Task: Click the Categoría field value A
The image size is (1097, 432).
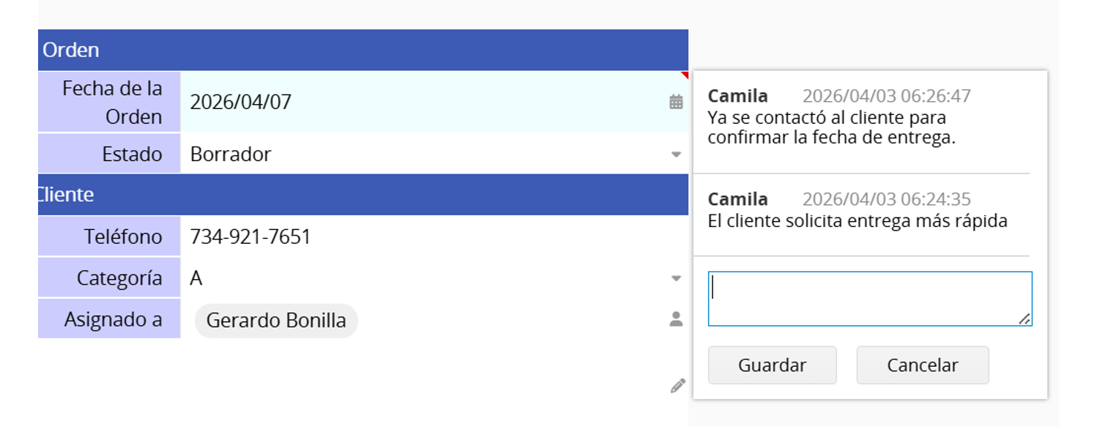Action: [x=196, y=278]
